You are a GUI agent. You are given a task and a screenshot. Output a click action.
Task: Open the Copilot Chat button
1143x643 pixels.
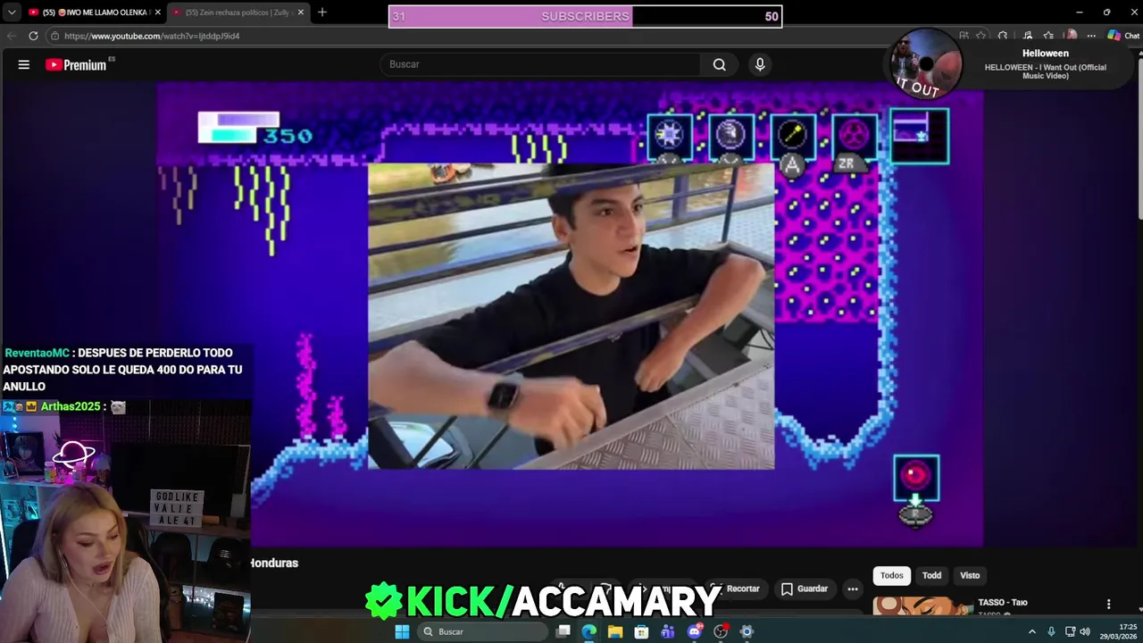click(1123, 36)
